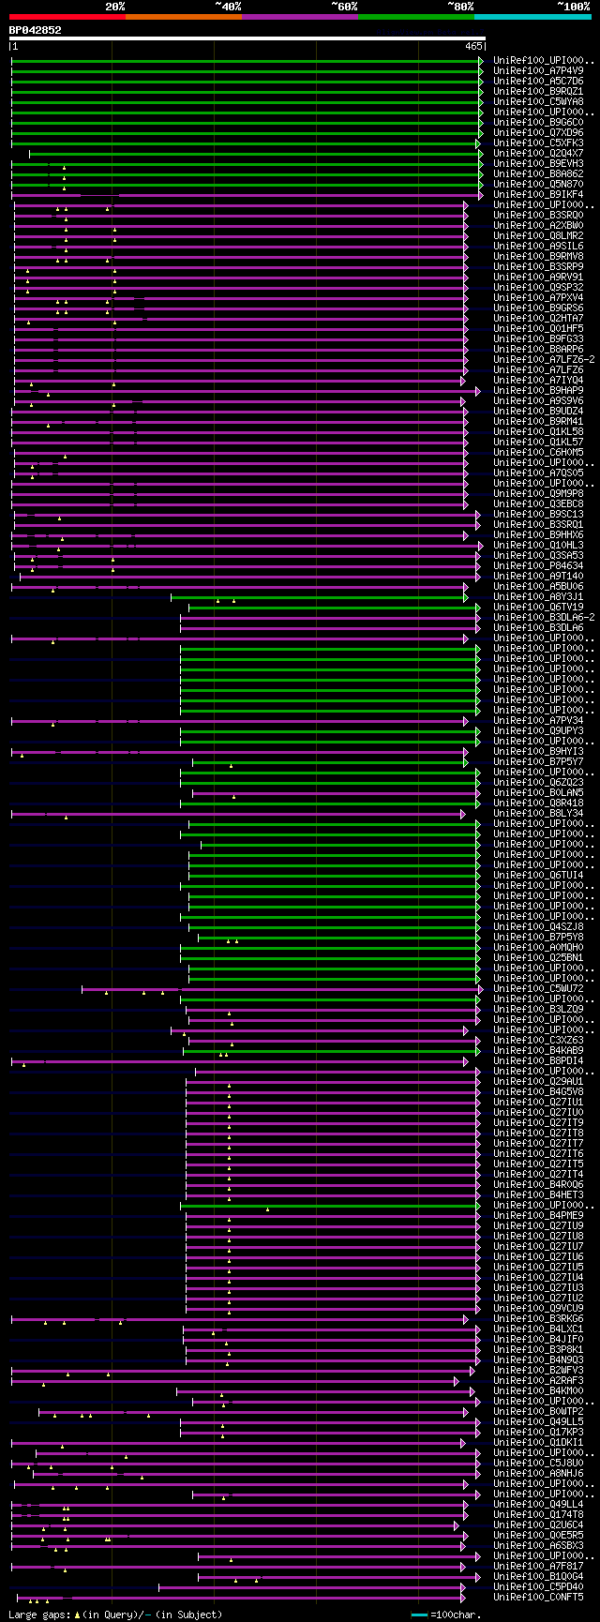Select hit label UniRef100_Q01HF5
The height and width of the screenshot is (1622, 600).
538,328
